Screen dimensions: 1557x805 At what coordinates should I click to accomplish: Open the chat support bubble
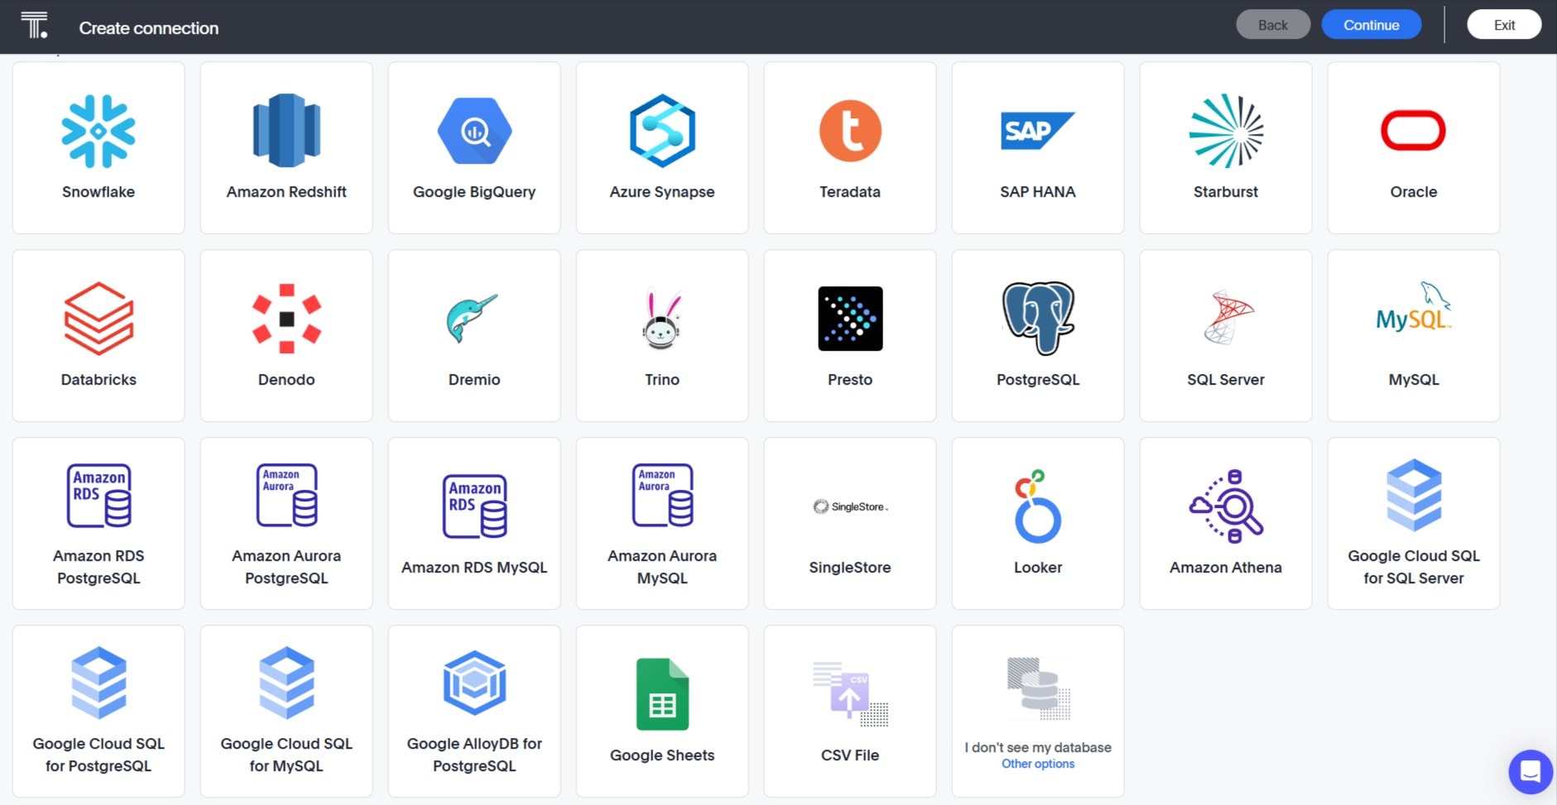(x=1531, y=772)
